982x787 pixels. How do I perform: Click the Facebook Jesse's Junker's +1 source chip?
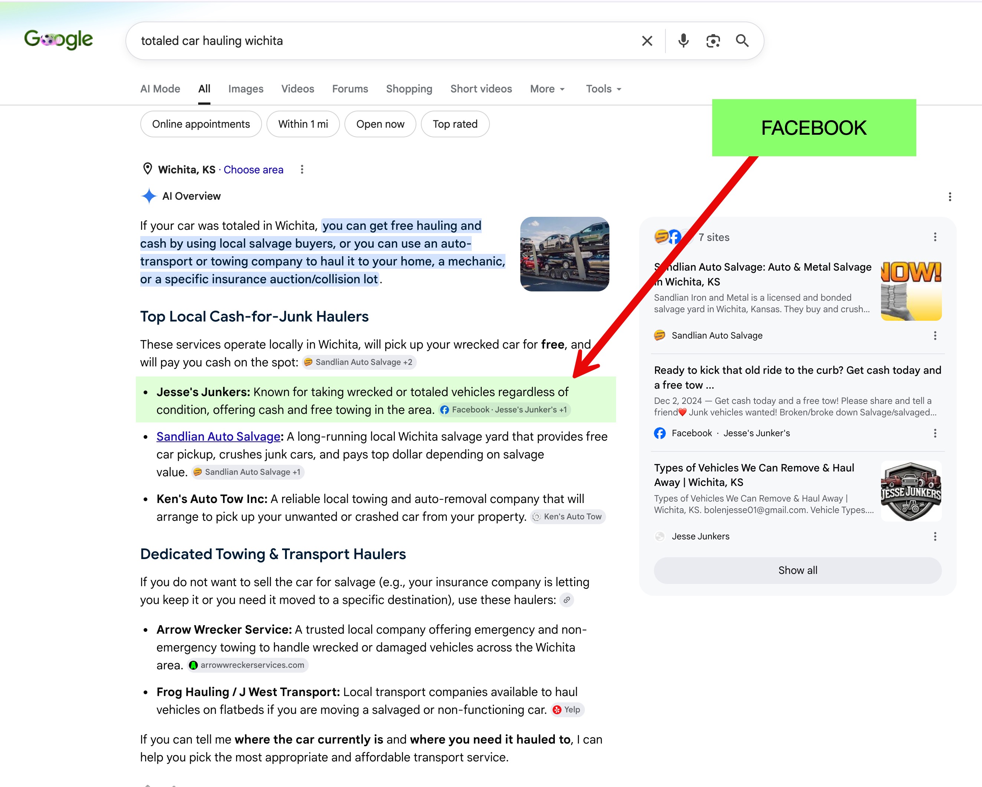coord(504,410)
